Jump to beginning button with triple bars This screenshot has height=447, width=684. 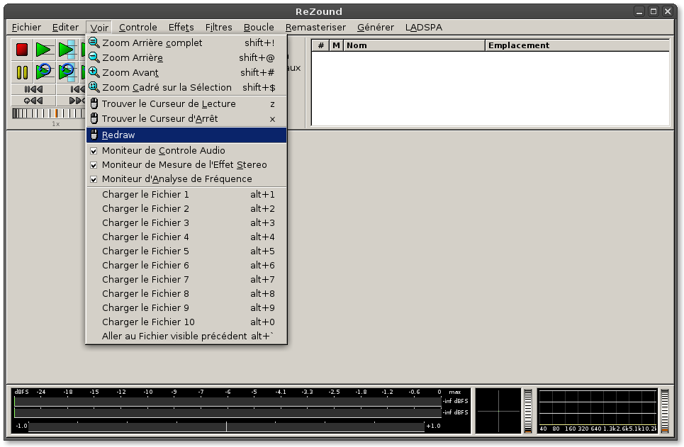coord(33,89)
